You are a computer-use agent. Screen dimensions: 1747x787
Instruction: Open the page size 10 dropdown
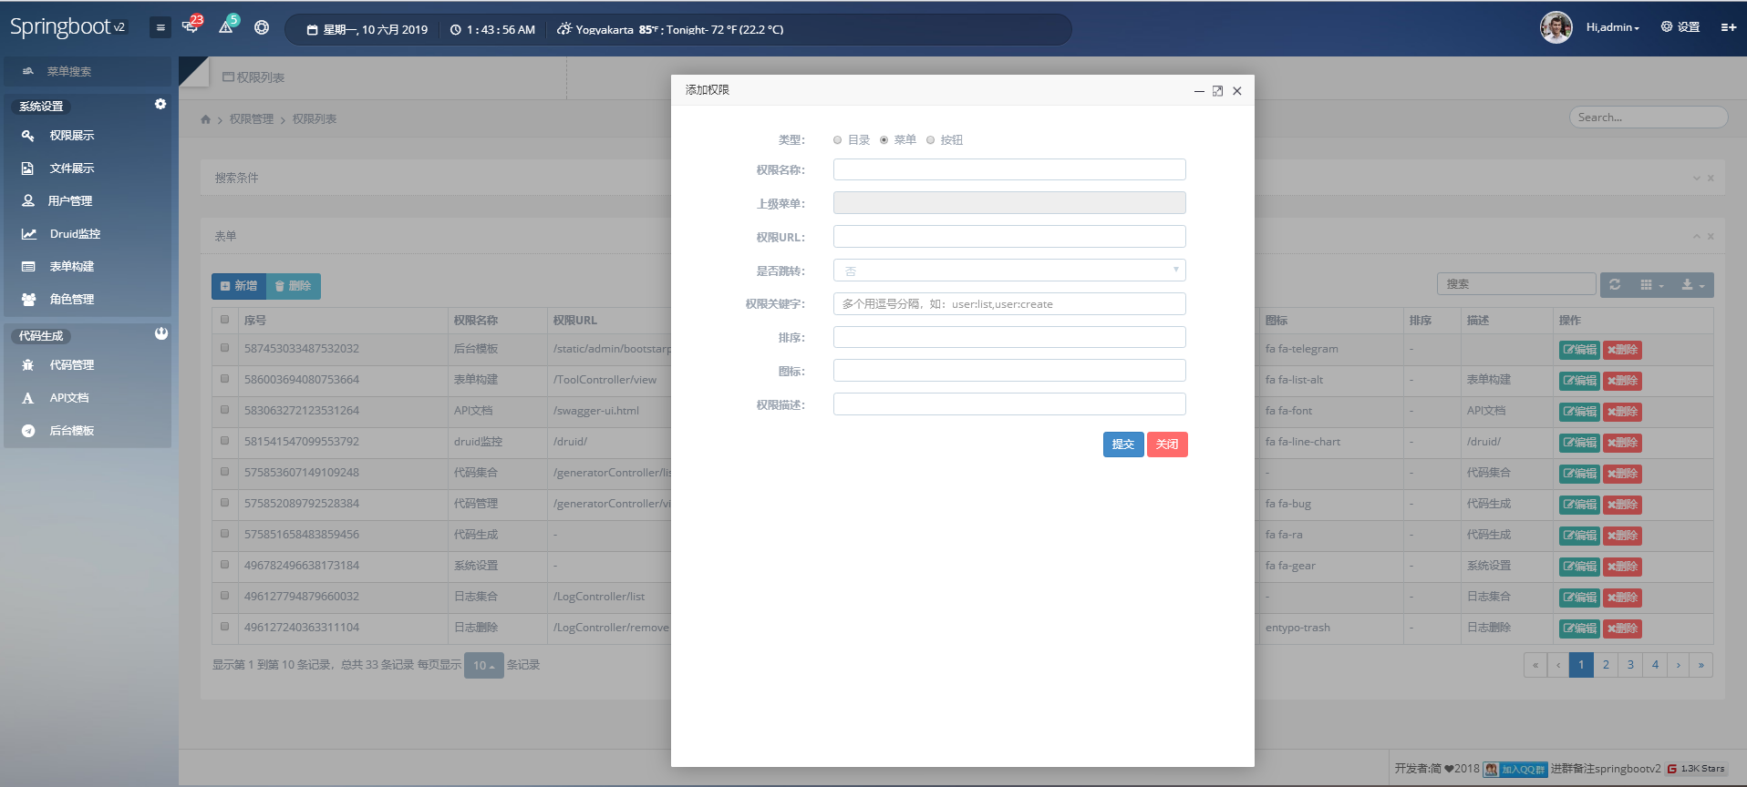tap(483, 666)
